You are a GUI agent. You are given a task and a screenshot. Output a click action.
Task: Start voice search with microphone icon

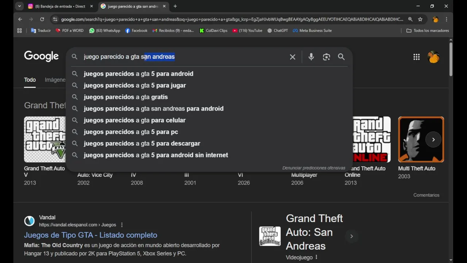tap(311, 57)
